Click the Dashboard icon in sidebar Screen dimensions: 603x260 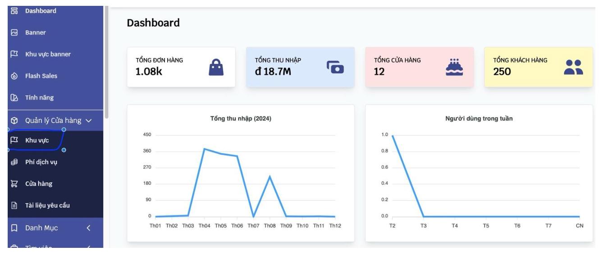(x=14, y=11)
